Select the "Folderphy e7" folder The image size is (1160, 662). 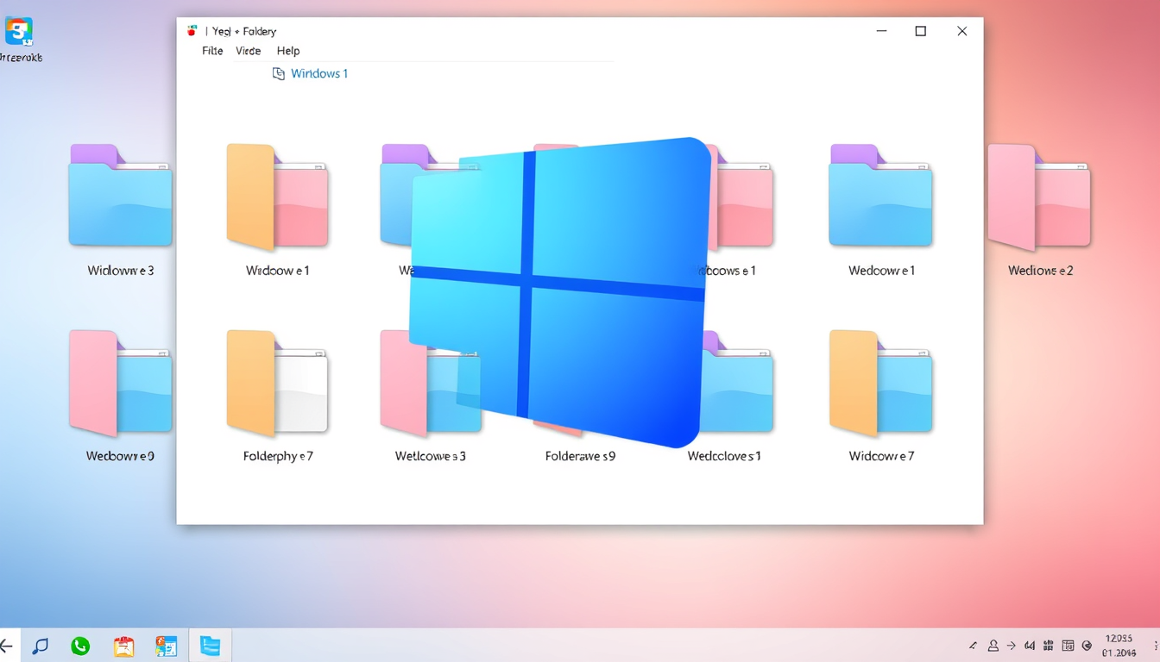(278, 396)
